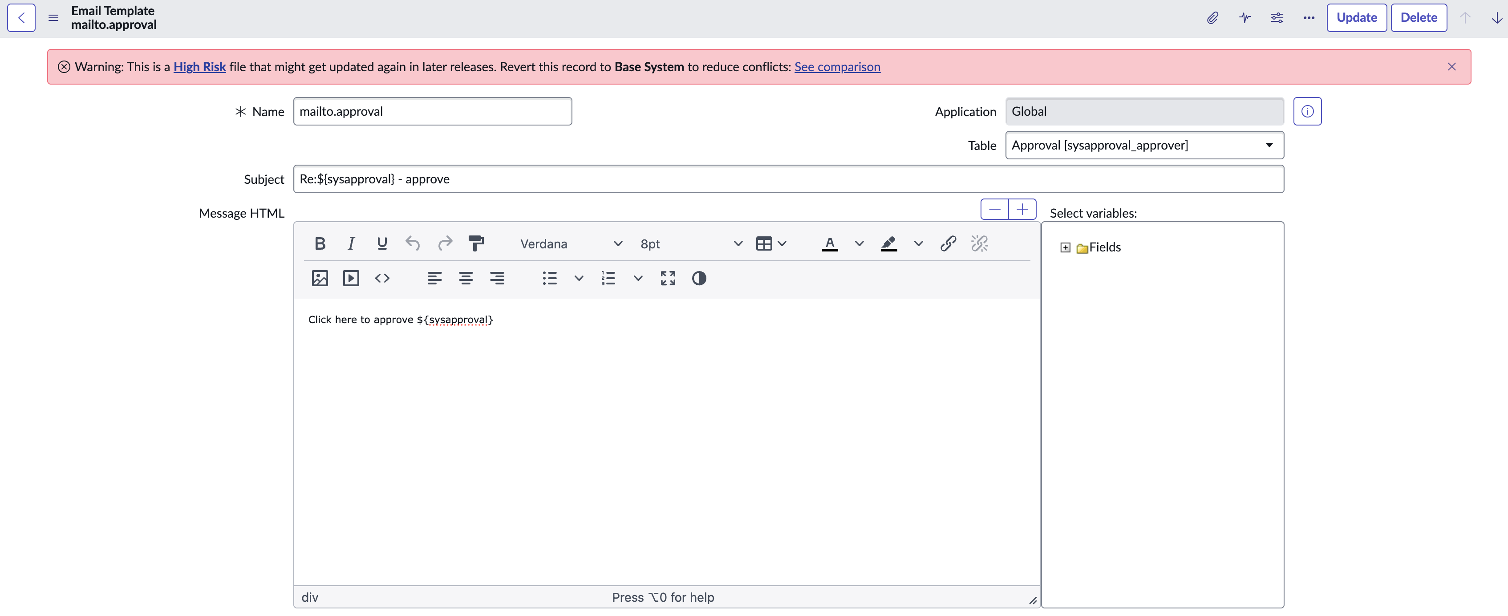This screenshot has height=616, width=1508.
Task: Open more options ellipsis in header
Action: point(1309,17)
